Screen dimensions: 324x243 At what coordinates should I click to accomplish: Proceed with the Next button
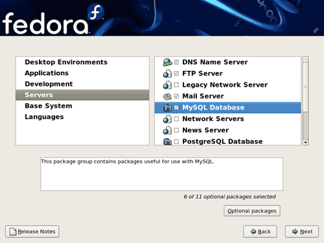coord(302,231)
